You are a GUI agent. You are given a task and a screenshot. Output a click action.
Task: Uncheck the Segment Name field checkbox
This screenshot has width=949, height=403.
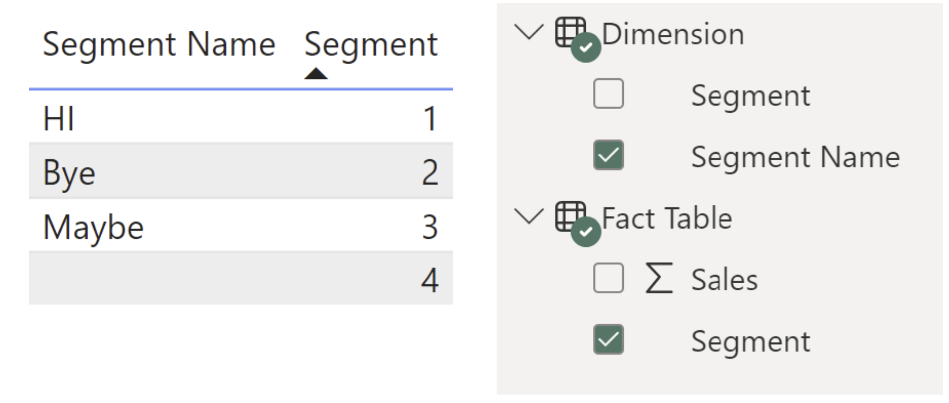coord(608,155)
